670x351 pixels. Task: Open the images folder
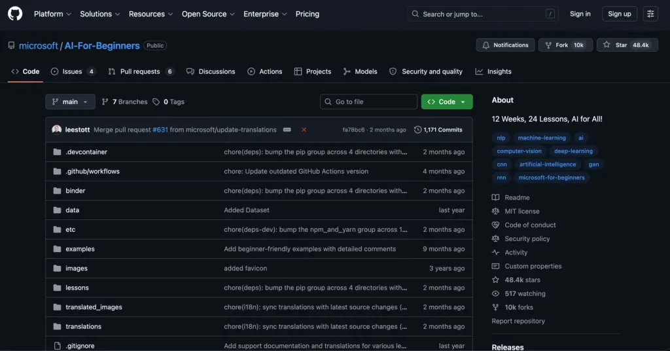(77, 268)
